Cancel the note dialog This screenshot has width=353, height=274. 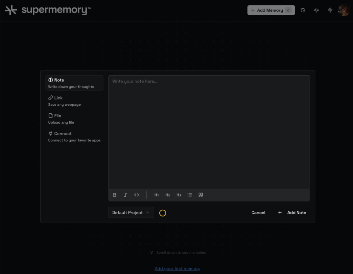click(x=258, y=212)
